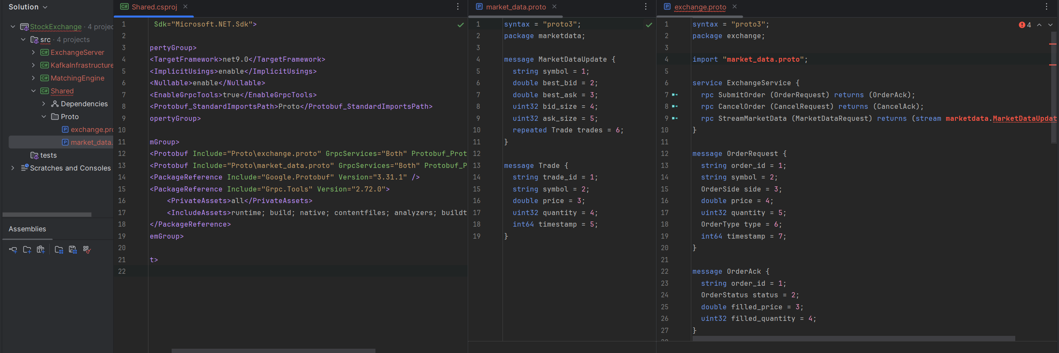The height and width of the screenshot is (353, 1059).
Task: Open options menu for Shared.csproj editor pane
Action: point(458,7)
